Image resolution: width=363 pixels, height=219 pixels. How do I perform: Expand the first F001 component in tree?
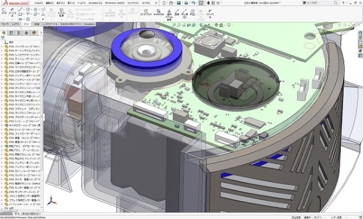coord(2,47)
